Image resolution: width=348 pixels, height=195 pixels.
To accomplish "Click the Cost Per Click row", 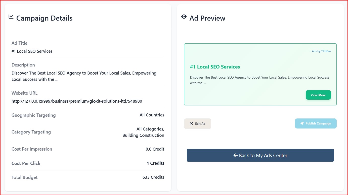I will click(88, 163).
